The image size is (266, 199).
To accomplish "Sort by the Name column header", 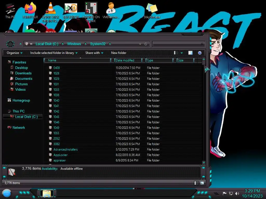I will coord(77,60).
